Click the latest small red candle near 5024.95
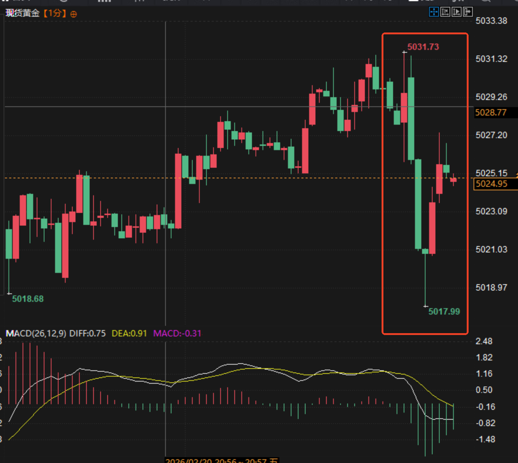This screenshot has height=463, width=518. coord(453,180)
